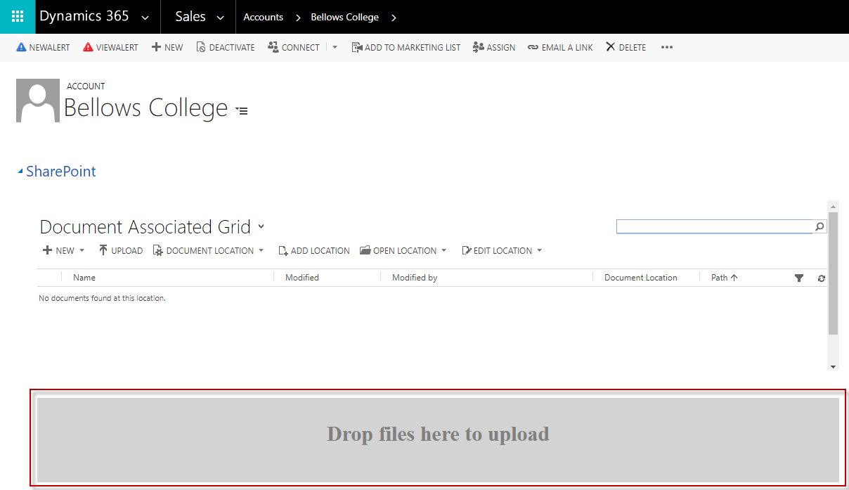This screenshot has width=849, height=490.
Task: Sort by the Modified column header
Action: click(302, 278)
